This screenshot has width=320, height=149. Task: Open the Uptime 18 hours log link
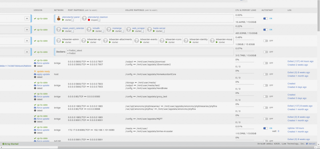click(x=296, y=128)
